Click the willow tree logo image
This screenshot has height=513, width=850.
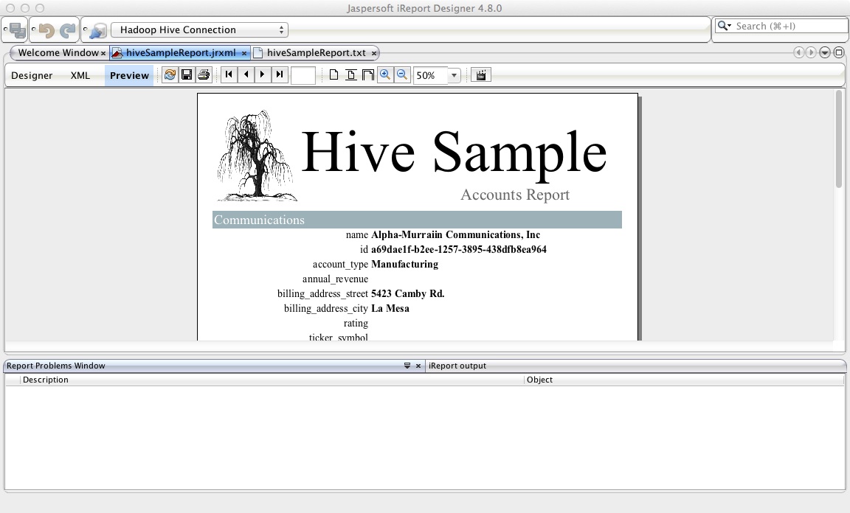pyautogui.click(x=257, y=156)
